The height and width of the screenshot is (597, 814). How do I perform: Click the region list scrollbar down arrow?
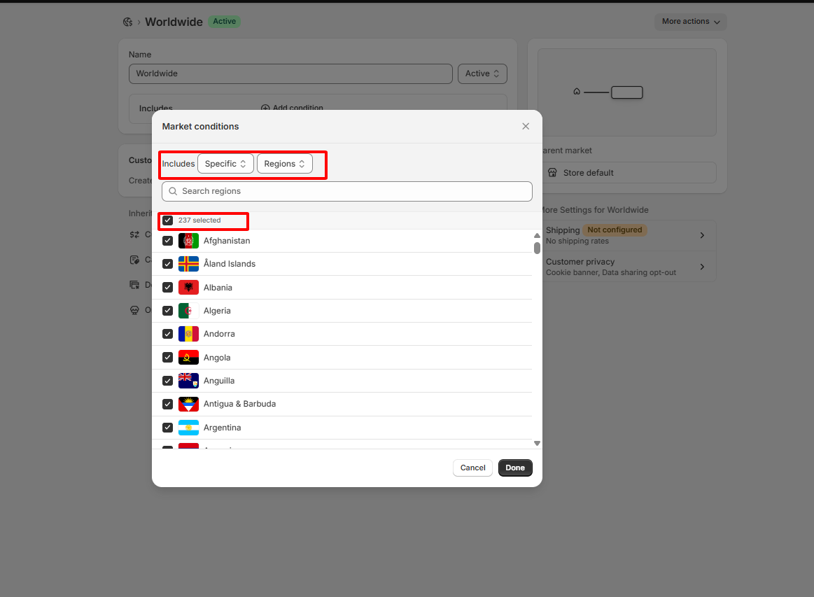[537, 443]
